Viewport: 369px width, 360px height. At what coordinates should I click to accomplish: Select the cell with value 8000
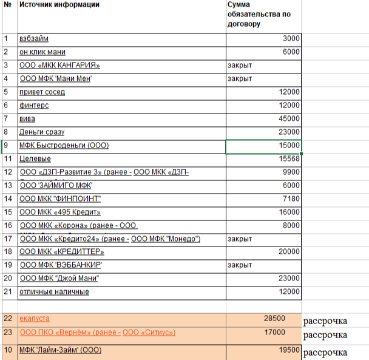tap(263, 227)
